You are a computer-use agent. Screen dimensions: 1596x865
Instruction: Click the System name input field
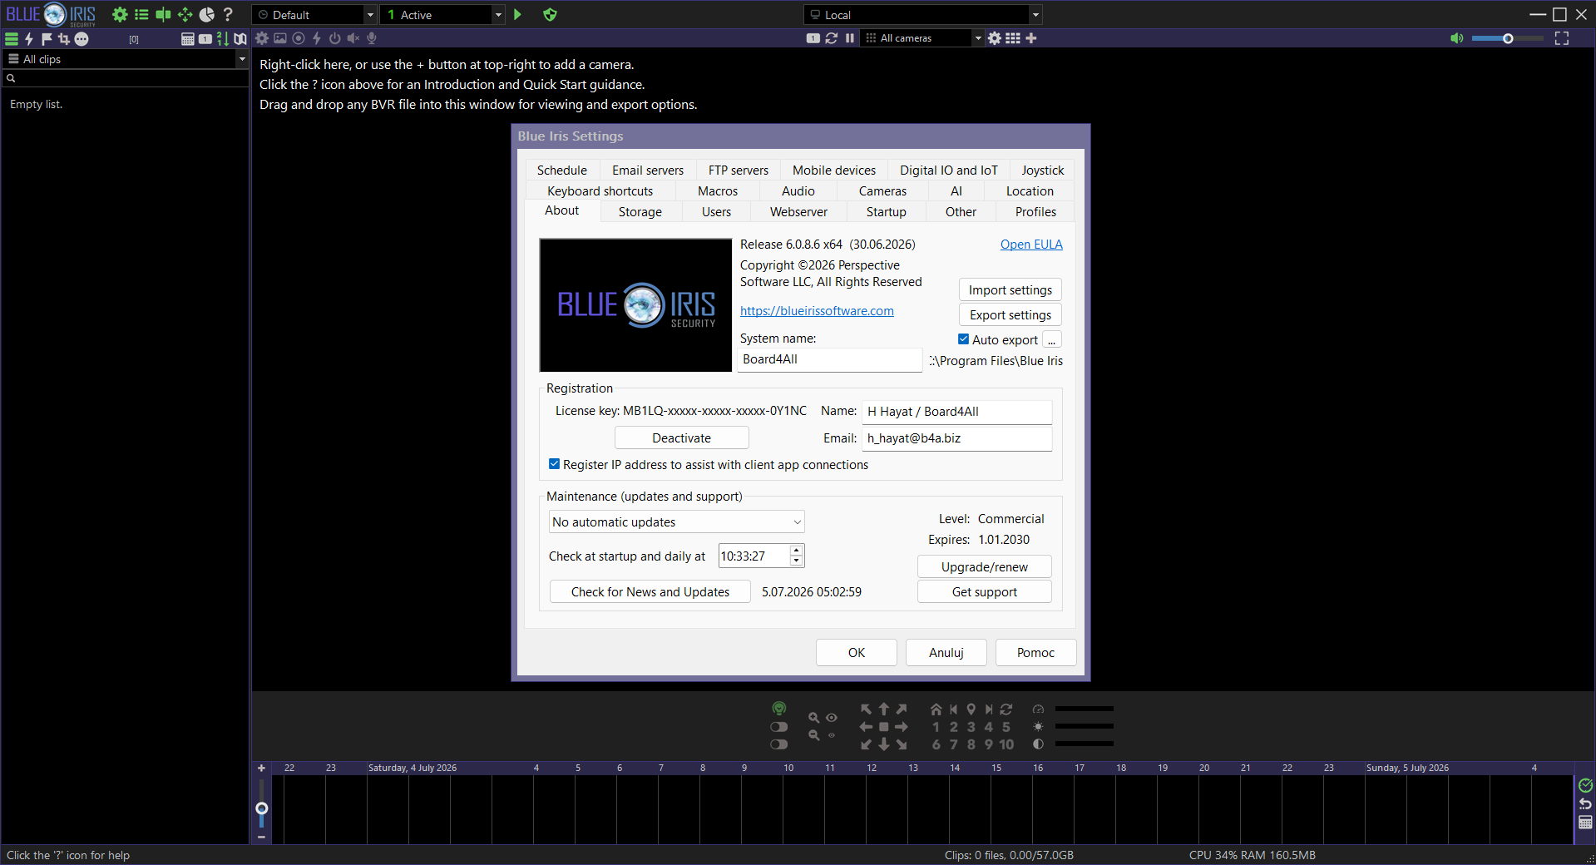830,359
